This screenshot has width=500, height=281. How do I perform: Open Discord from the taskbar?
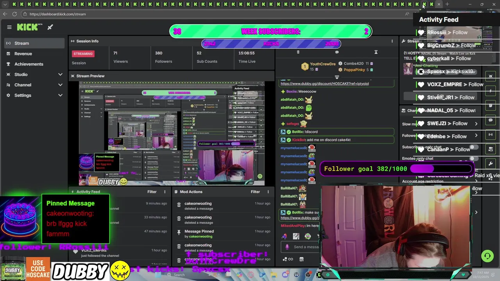285,275
